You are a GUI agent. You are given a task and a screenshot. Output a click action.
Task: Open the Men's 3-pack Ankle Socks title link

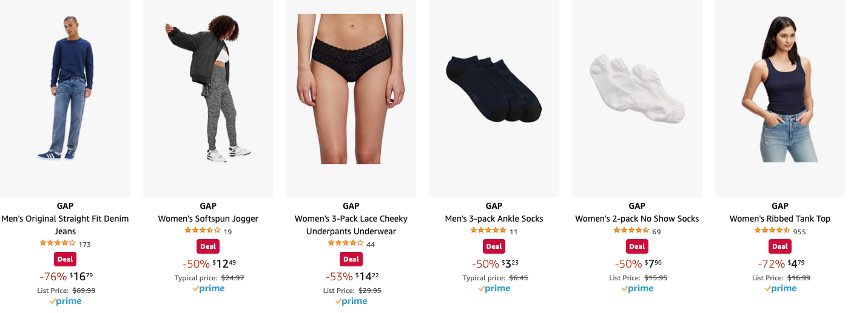point(494,219)
